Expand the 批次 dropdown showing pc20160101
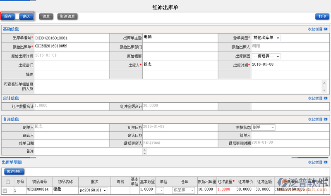 point(104,190)
